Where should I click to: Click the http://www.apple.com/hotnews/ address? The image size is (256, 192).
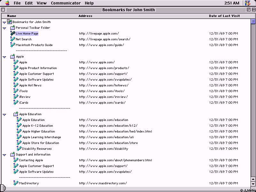[x=104, y=85]
